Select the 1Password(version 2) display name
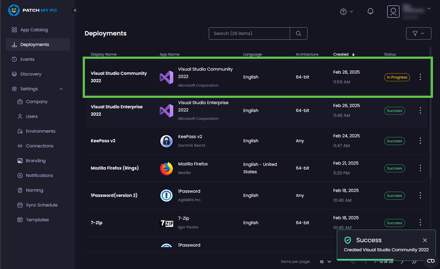 [x=114, y=195]
